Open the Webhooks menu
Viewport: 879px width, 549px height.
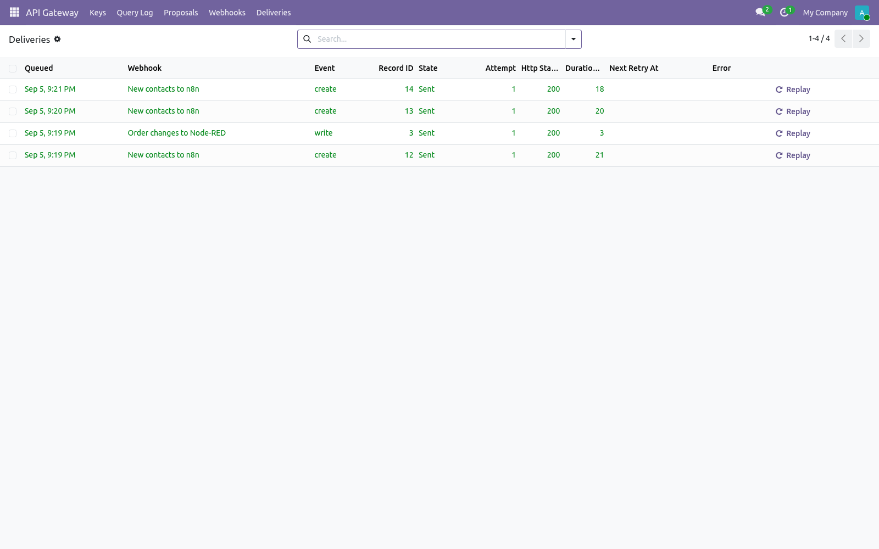coord(227,13)
